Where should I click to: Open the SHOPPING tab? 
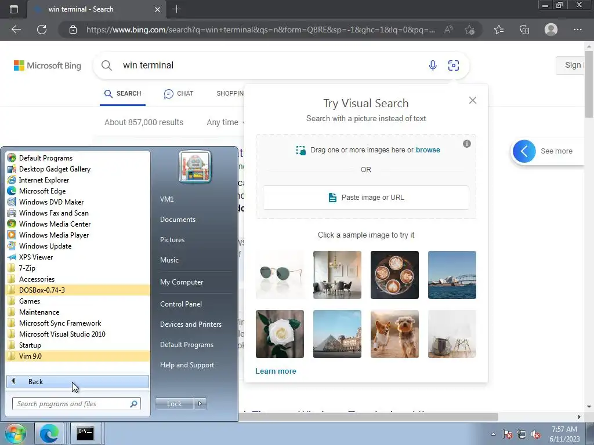[230, 93]
